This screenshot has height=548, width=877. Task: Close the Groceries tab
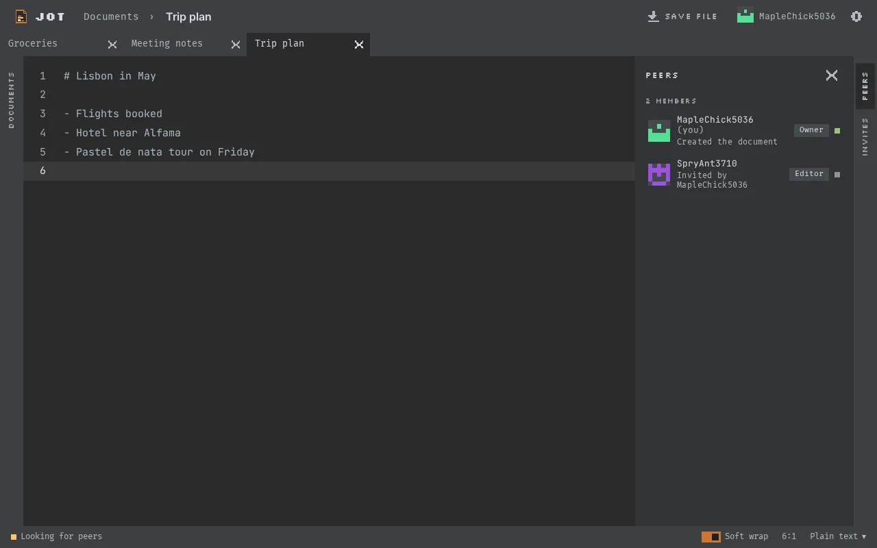click(x=112, y=45)
